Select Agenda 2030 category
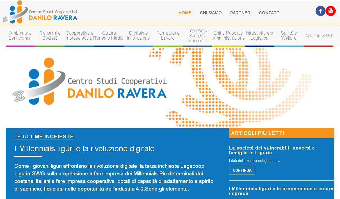This screenshot has height=199, width=340. coord(318,36)
